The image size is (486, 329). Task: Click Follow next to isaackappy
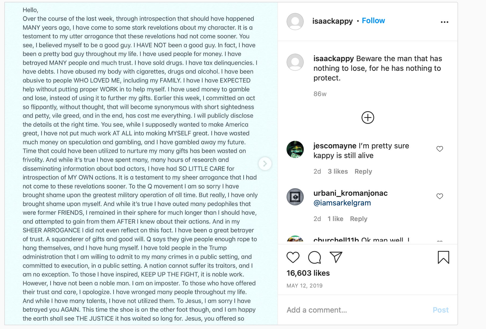point(373,20)
